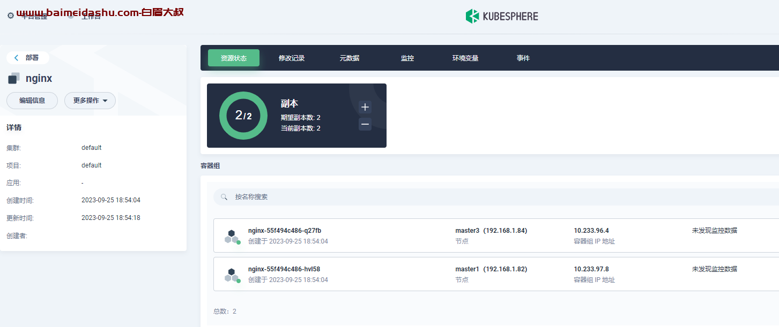Click update time 2023-09-25 18:54:18
This screenshot has width=779, height=327.
111,218
